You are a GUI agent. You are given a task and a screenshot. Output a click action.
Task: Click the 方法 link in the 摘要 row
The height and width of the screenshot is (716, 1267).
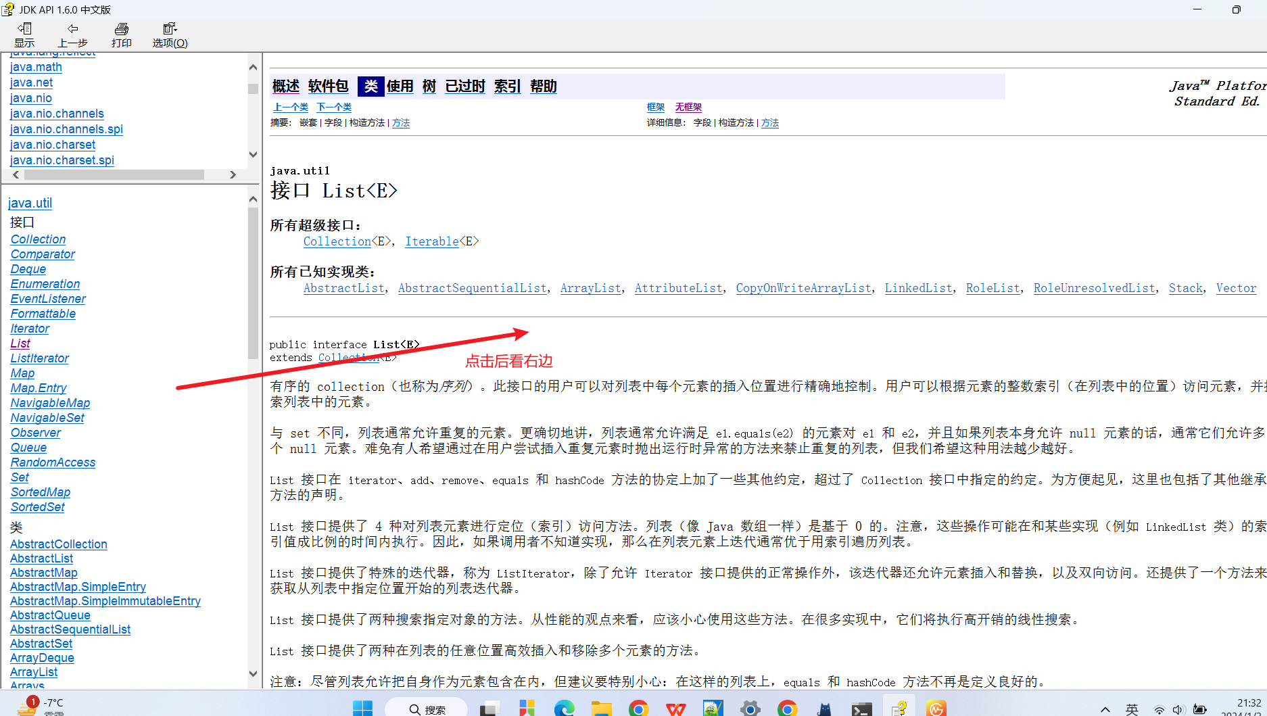[x=401, y=122]
